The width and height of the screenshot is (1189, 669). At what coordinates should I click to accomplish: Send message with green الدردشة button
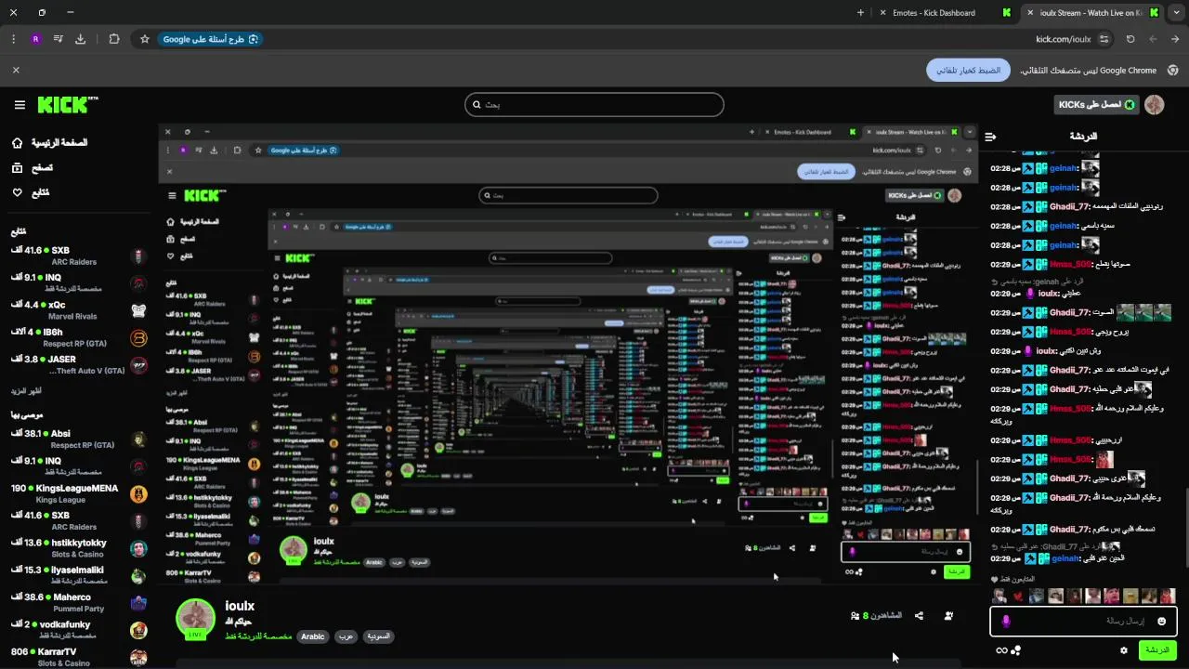(x=1157, y=650)
